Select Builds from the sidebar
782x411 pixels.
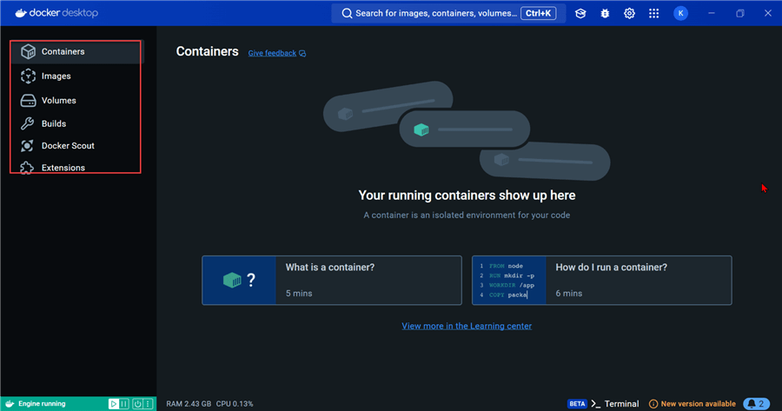(53, 123)
